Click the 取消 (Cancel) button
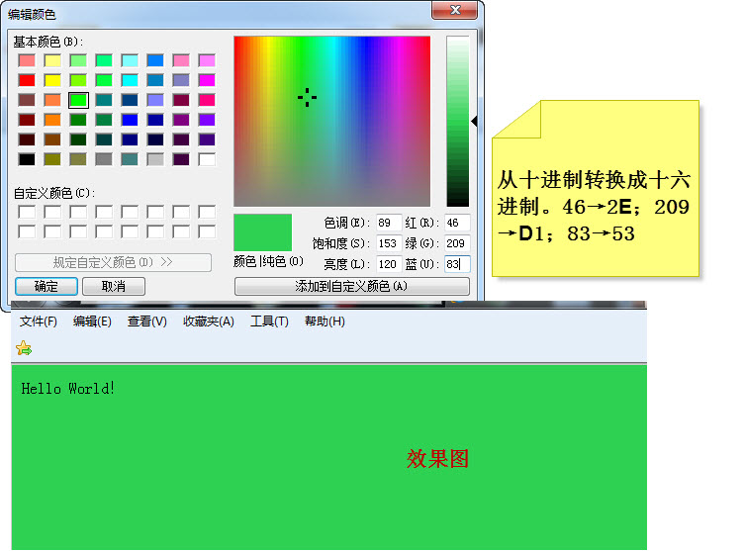744x551 pixels. 114,286
